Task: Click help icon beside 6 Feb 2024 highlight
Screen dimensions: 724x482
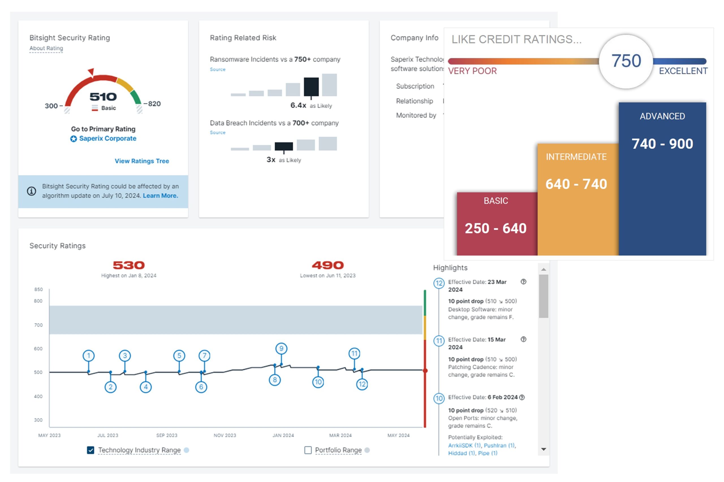Action: pos(522,397)
